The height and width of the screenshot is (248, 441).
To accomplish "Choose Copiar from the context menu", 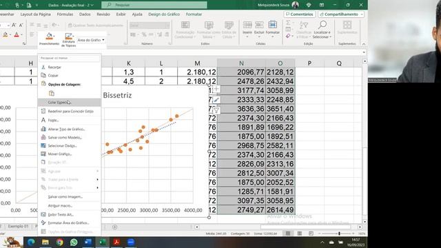I will 53,75.
